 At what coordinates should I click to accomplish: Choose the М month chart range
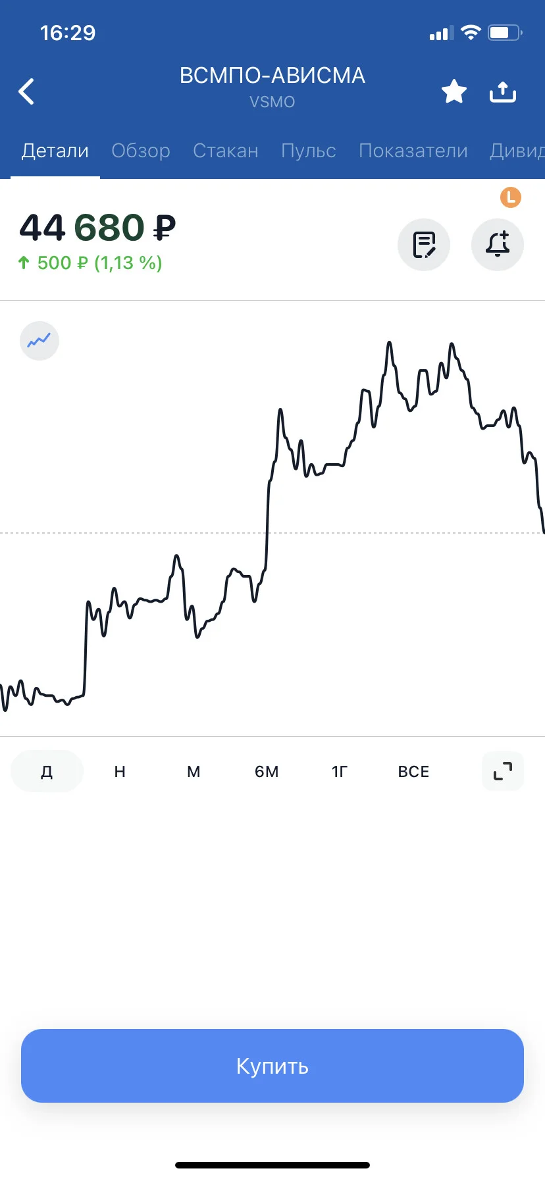(x=194, y=771)
